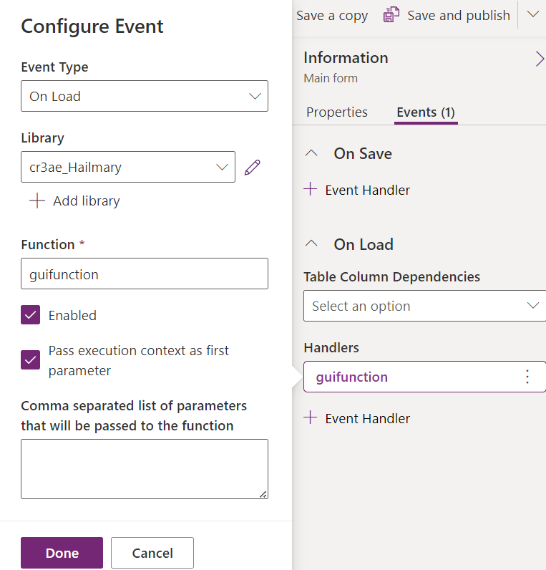Open the Event Type dropdown
Viewport: 546px width, 570px height.
pyautogui.click(x=145, y=97)
